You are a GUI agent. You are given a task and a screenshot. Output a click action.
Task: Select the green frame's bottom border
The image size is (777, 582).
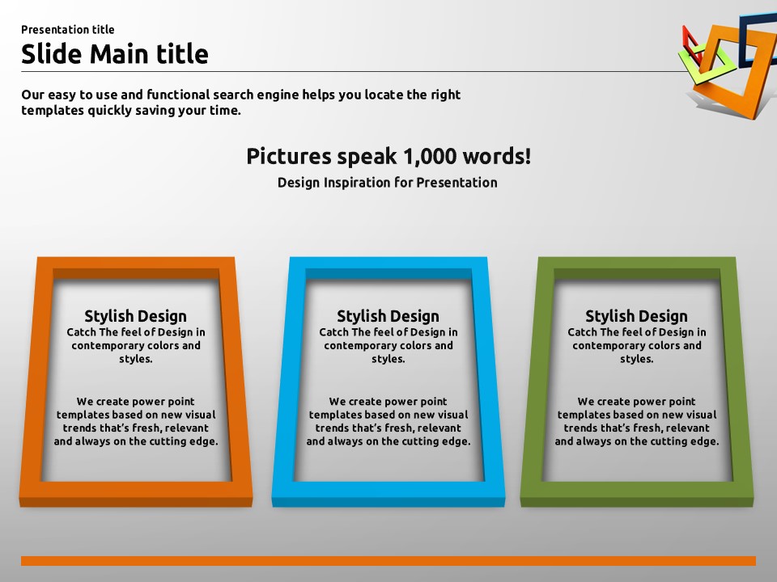(x=637, y=493)
